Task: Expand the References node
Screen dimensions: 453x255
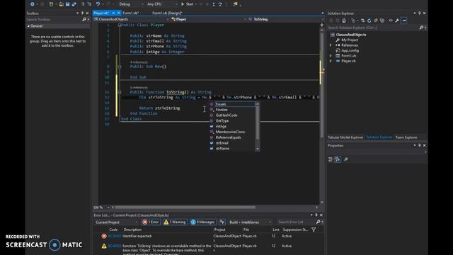Action: 331,45
